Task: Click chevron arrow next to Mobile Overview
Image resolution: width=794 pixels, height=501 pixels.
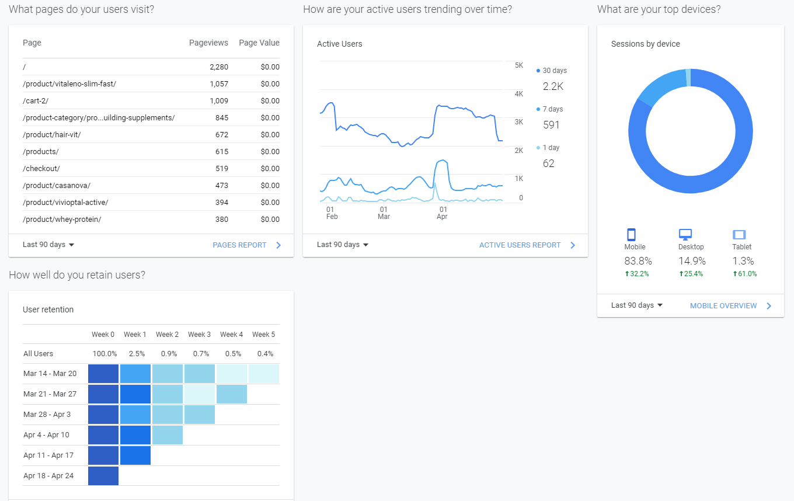Action: 769,306
